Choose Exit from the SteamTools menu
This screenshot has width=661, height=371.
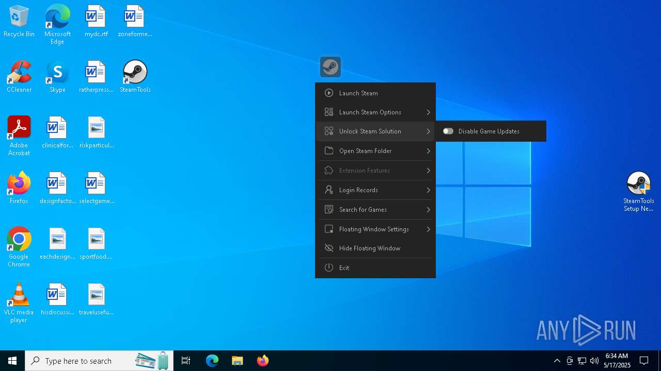coord(375,267)
